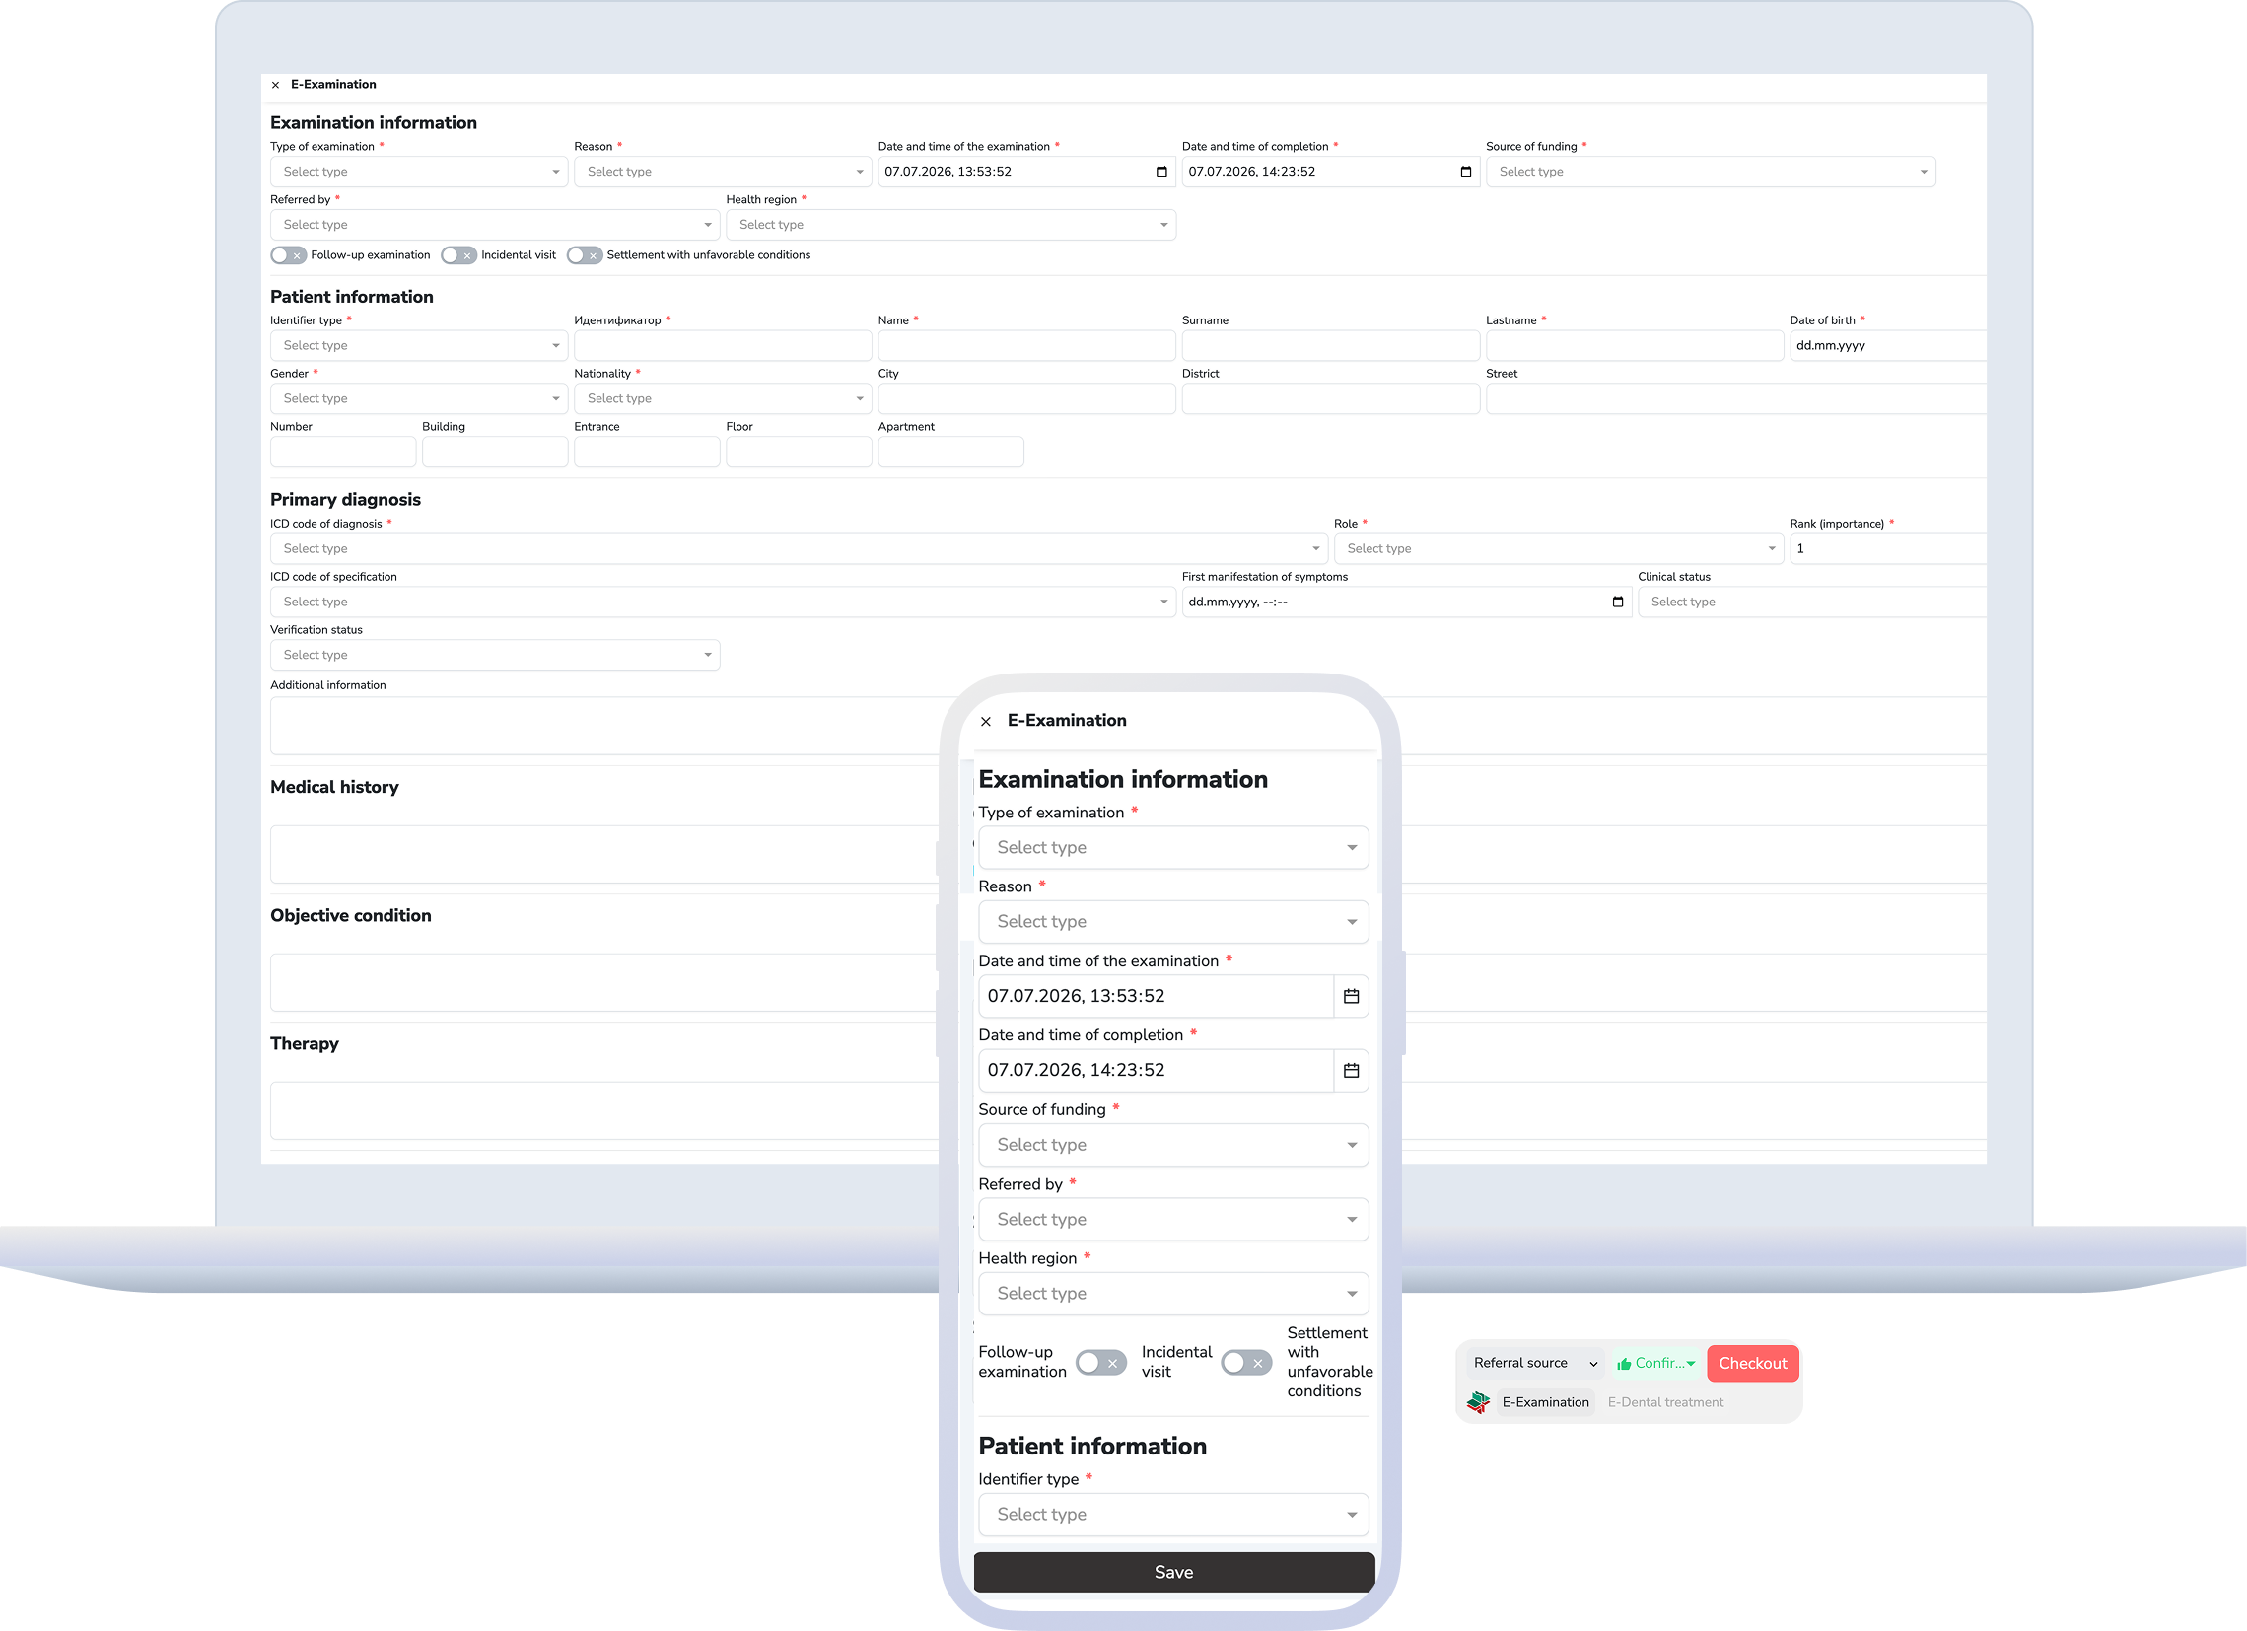Select Gender dropdown in Patient information
Viewport: 2247px width, 1631px height.
418,398
